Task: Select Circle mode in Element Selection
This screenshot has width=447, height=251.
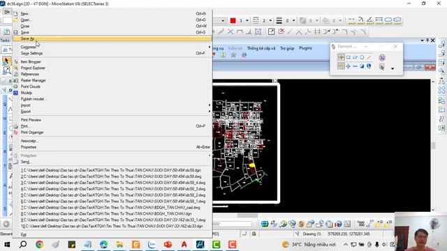Action: 362,57
